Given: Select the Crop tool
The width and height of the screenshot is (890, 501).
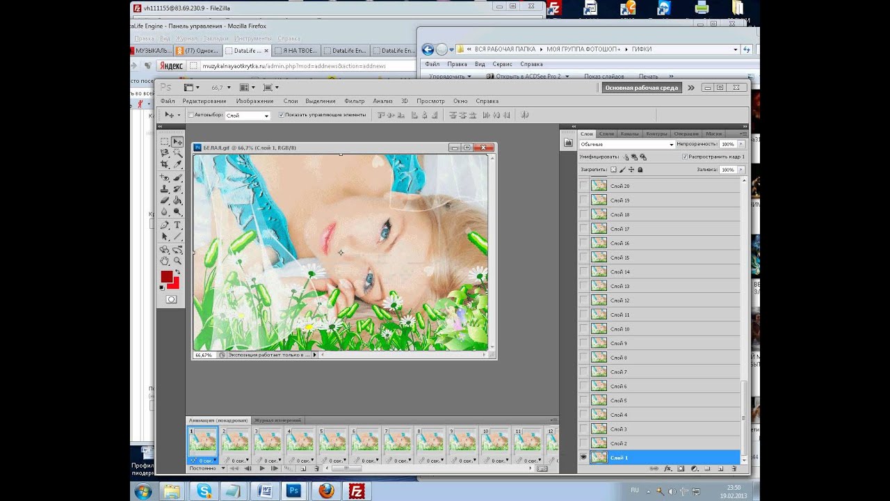Looking at the screenshot, I should pyautogui.click(x=165, y=164).
